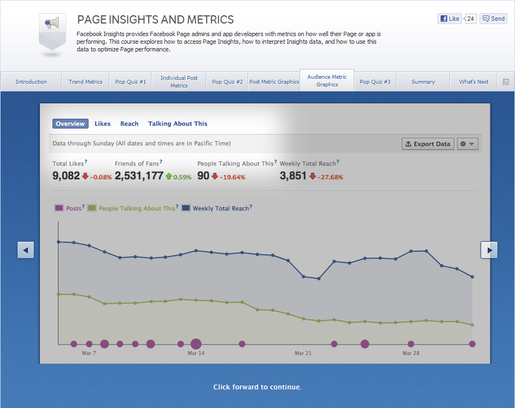Click the Send button
Viewport: 515px width, 408px height.
[493, 19]
